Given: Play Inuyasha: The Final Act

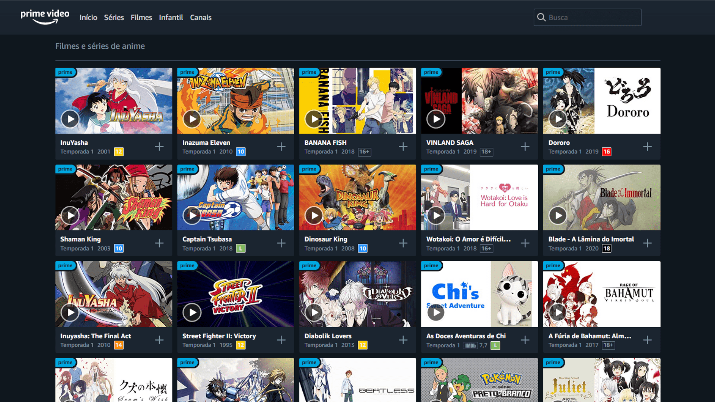Looking at the screenshot, I should click(70, 312).
